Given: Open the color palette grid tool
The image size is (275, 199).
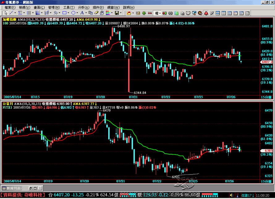Looking at the screenshot, I should pos(108,13).
